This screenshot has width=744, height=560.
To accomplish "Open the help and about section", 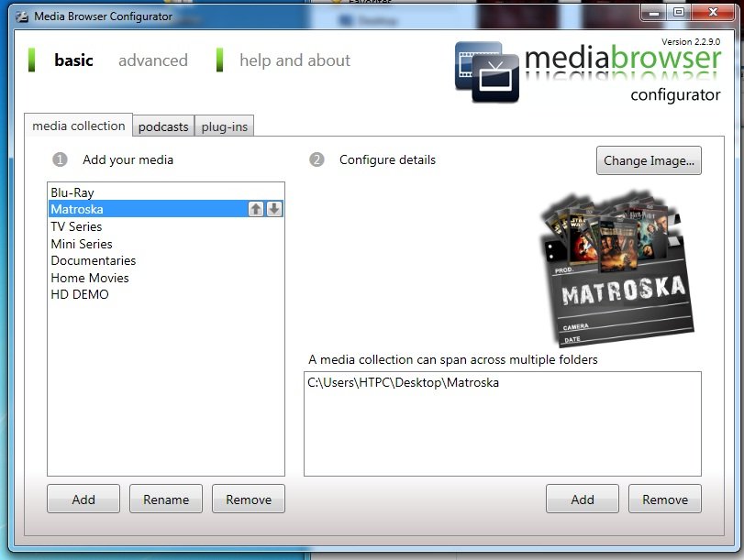I will 294,60.
